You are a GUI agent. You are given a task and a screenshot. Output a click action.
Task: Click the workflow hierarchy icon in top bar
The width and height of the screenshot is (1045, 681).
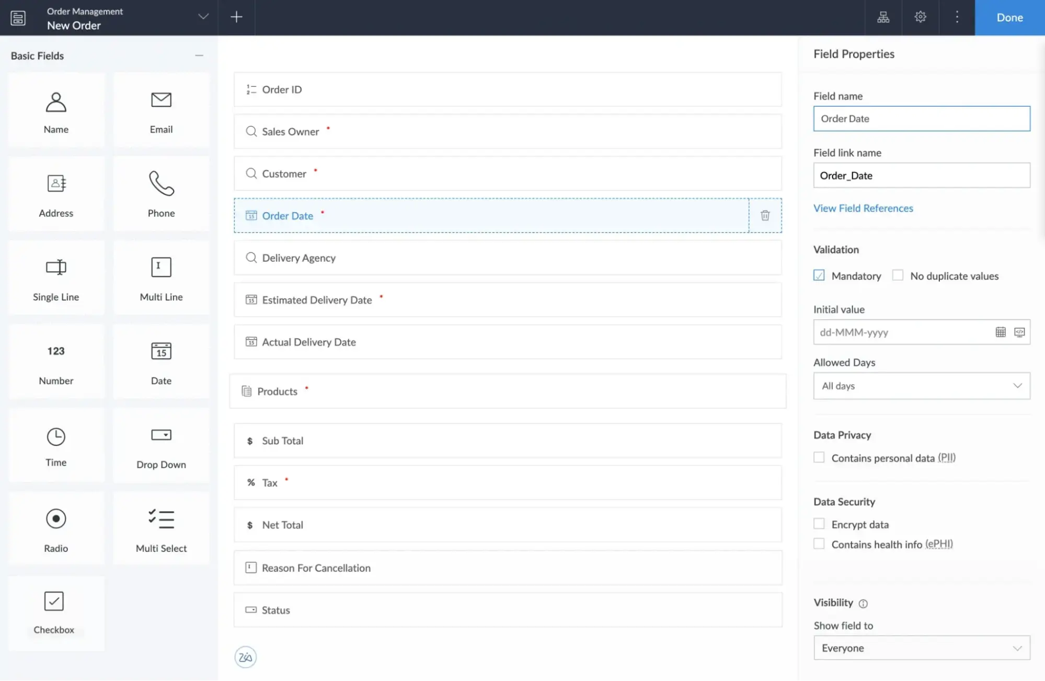tap(883, 17)
